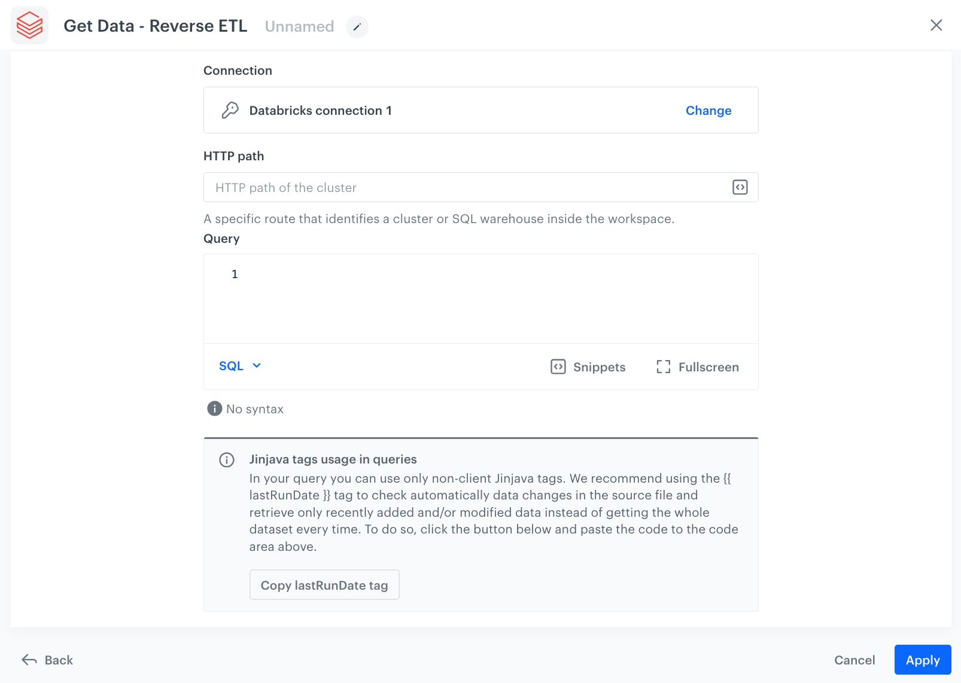Image resolution: width=961 pixels, height=683 pixels.
Task: Cancel the Get Data setup
Action: click(x=854, y=660)
